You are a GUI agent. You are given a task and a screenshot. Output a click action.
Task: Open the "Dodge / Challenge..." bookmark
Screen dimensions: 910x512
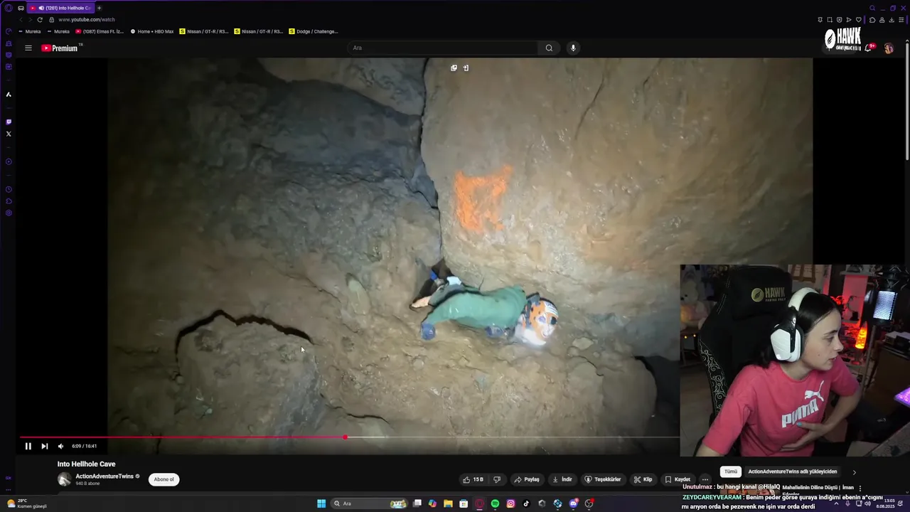click(x=314, y=31)
